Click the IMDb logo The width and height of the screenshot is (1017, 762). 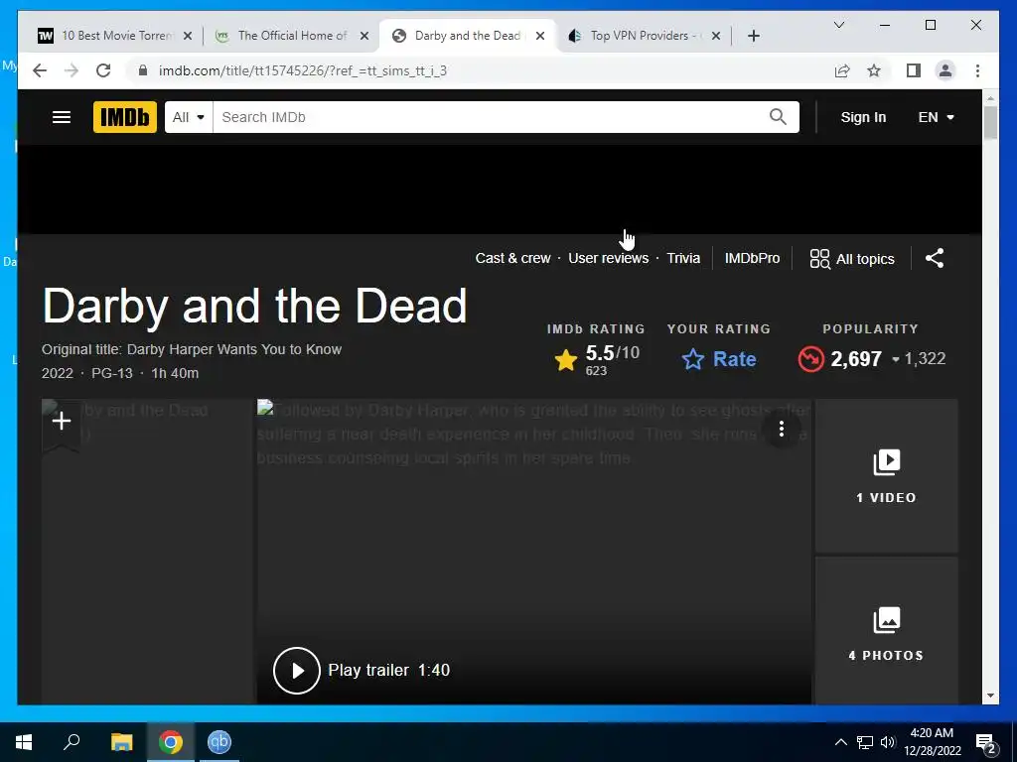pos(124,117)
